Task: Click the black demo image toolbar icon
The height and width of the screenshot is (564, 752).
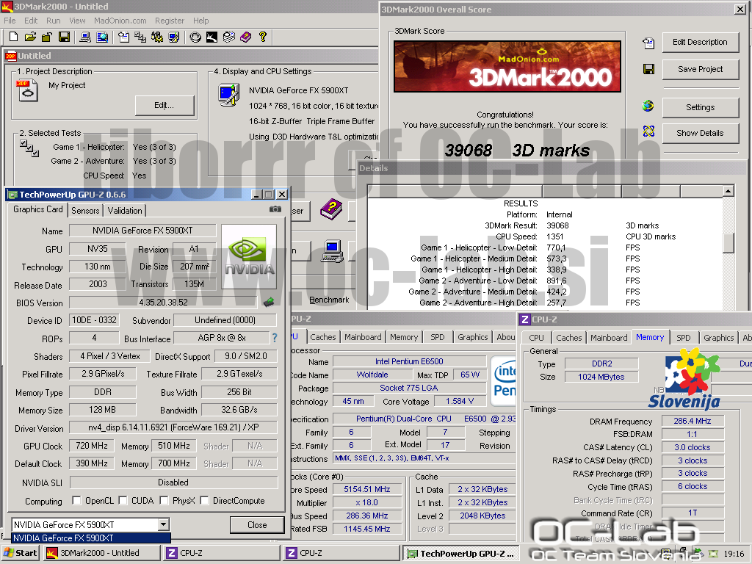Action: click(211, 37)
